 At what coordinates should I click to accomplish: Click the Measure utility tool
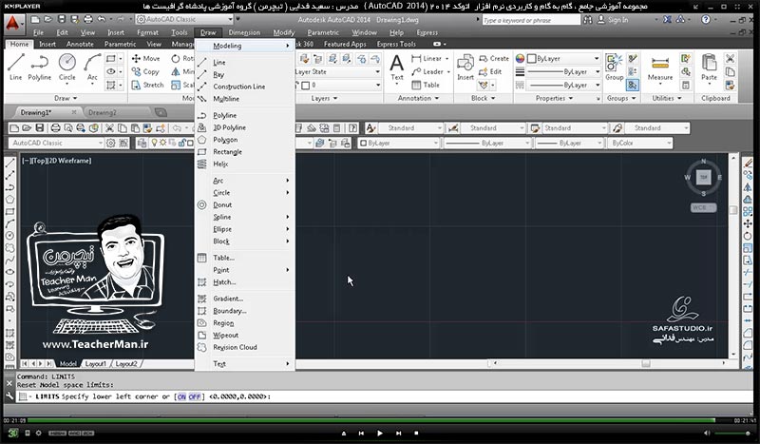[660, 68]
